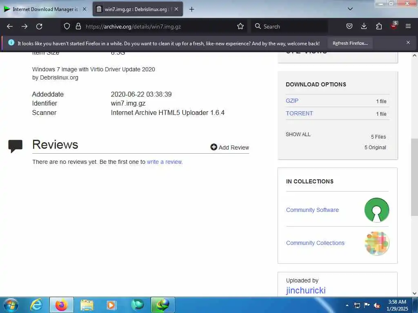The height and width of the screenshot is (313, 418).
Task: Dismiss the Firefox notification bar
Action: click(x=408, y=42)
